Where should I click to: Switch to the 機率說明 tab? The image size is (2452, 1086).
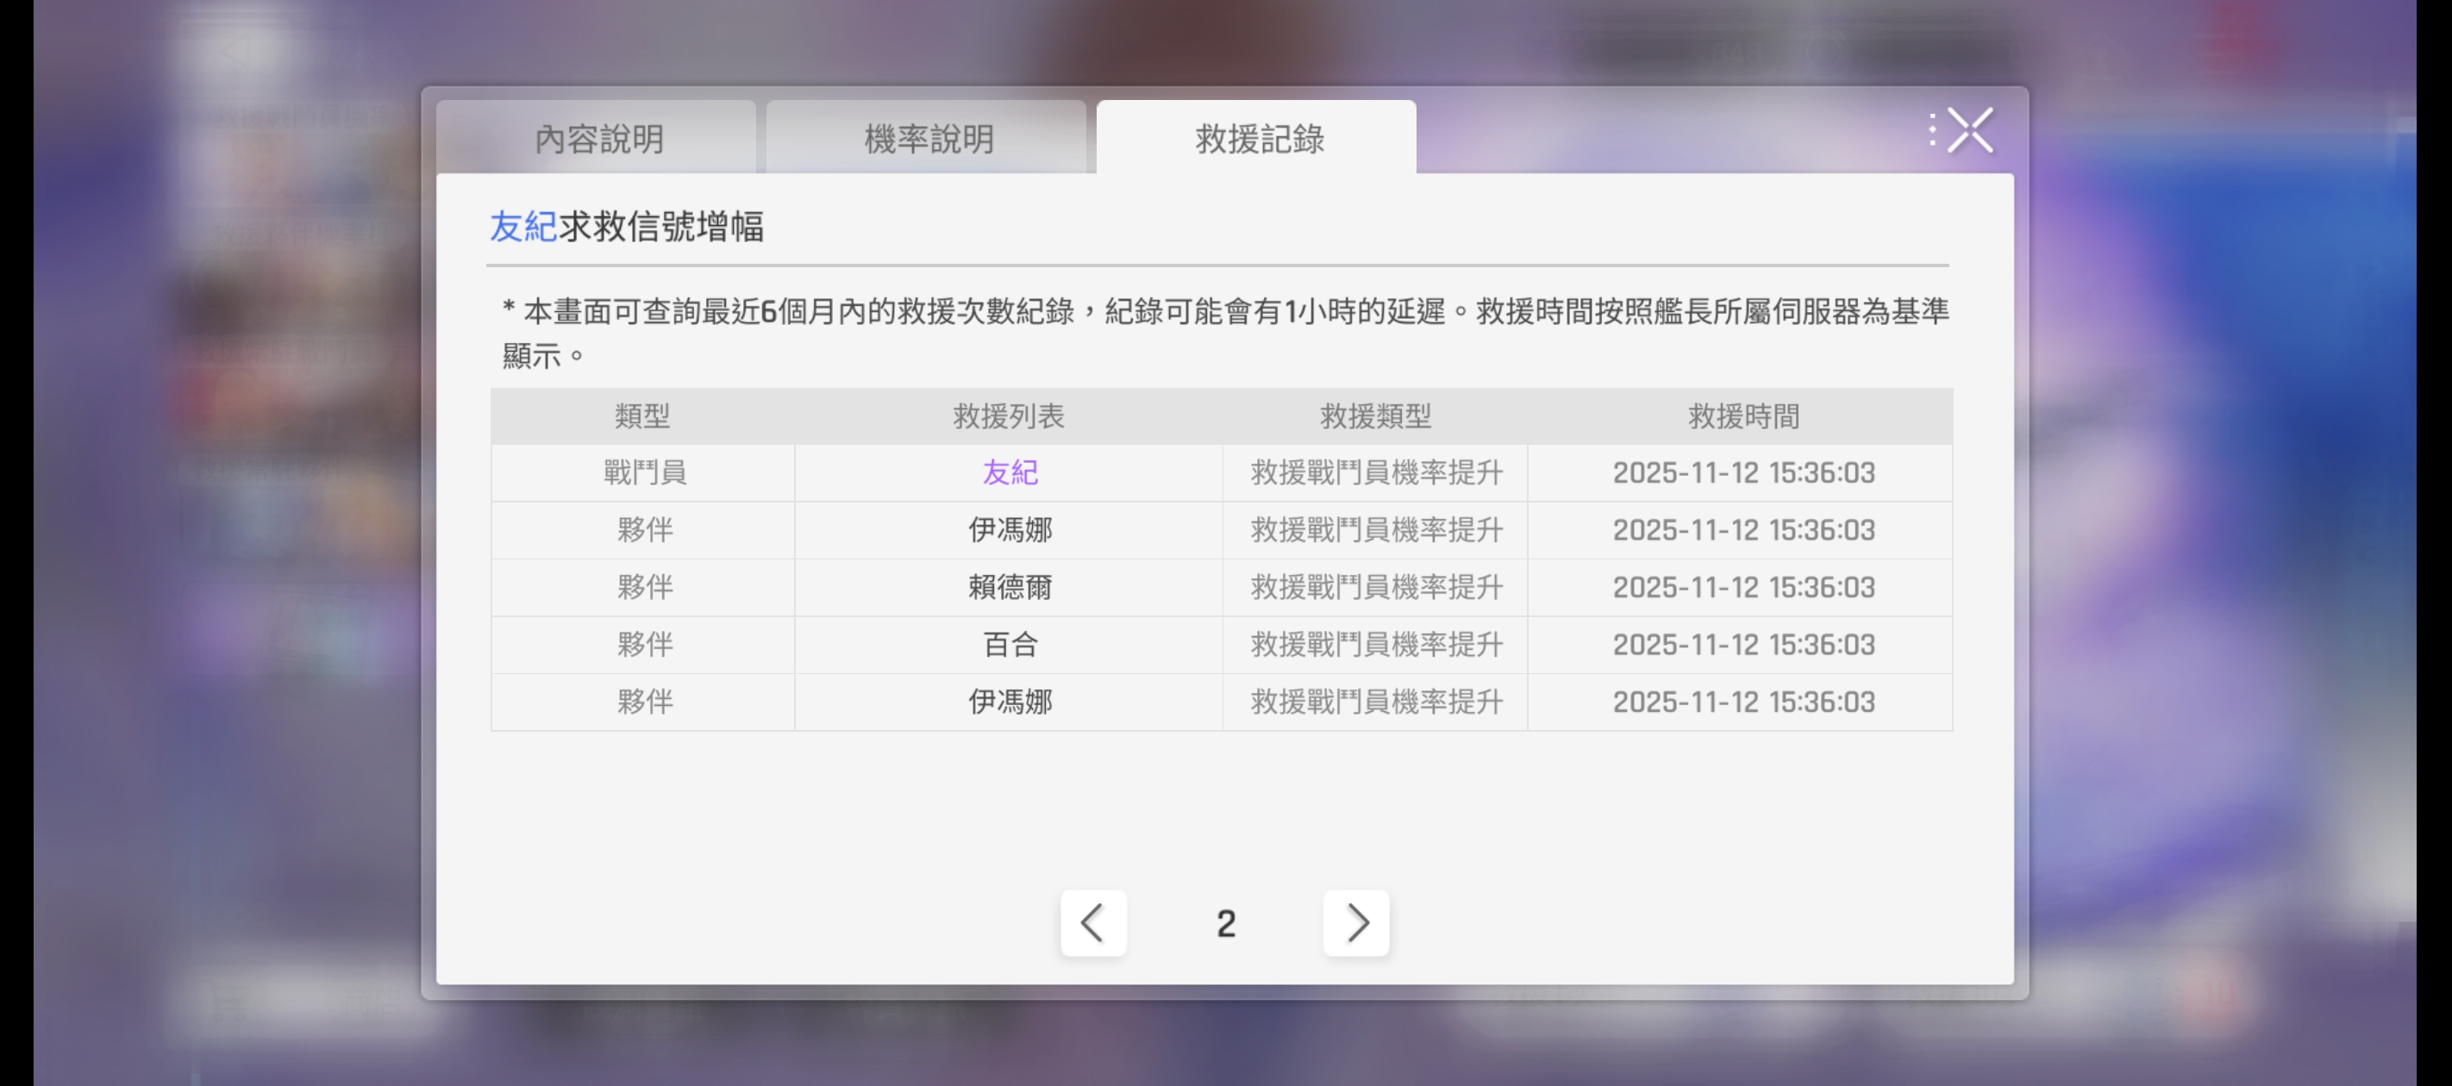[x=928, y=139]
